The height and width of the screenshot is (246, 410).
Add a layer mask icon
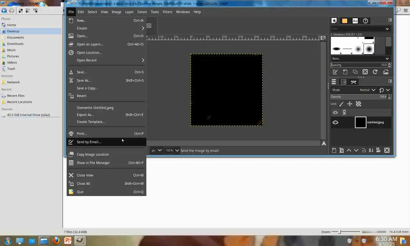coord(378,150)
